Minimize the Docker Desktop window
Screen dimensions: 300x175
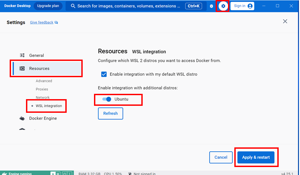click(x=264, y=6)
